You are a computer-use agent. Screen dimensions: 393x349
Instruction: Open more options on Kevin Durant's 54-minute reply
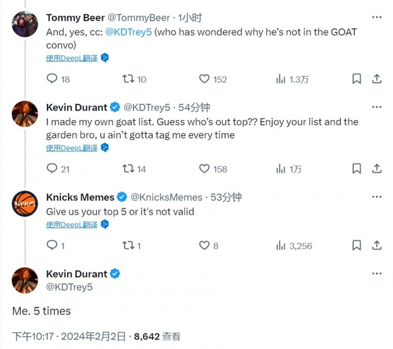pos(376,107)
